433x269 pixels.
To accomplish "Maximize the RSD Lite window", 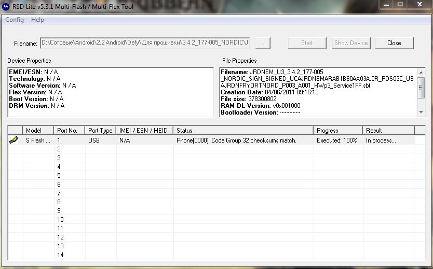I will 400,5.
